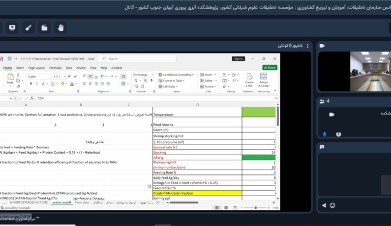Click the raise hand icon
Viewport: 391px width, 226px height.
click(60, 28)
